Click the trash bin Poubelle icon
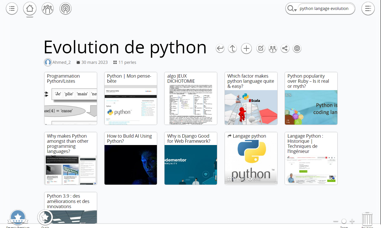The image size is (381, 228). click(367, 219)
